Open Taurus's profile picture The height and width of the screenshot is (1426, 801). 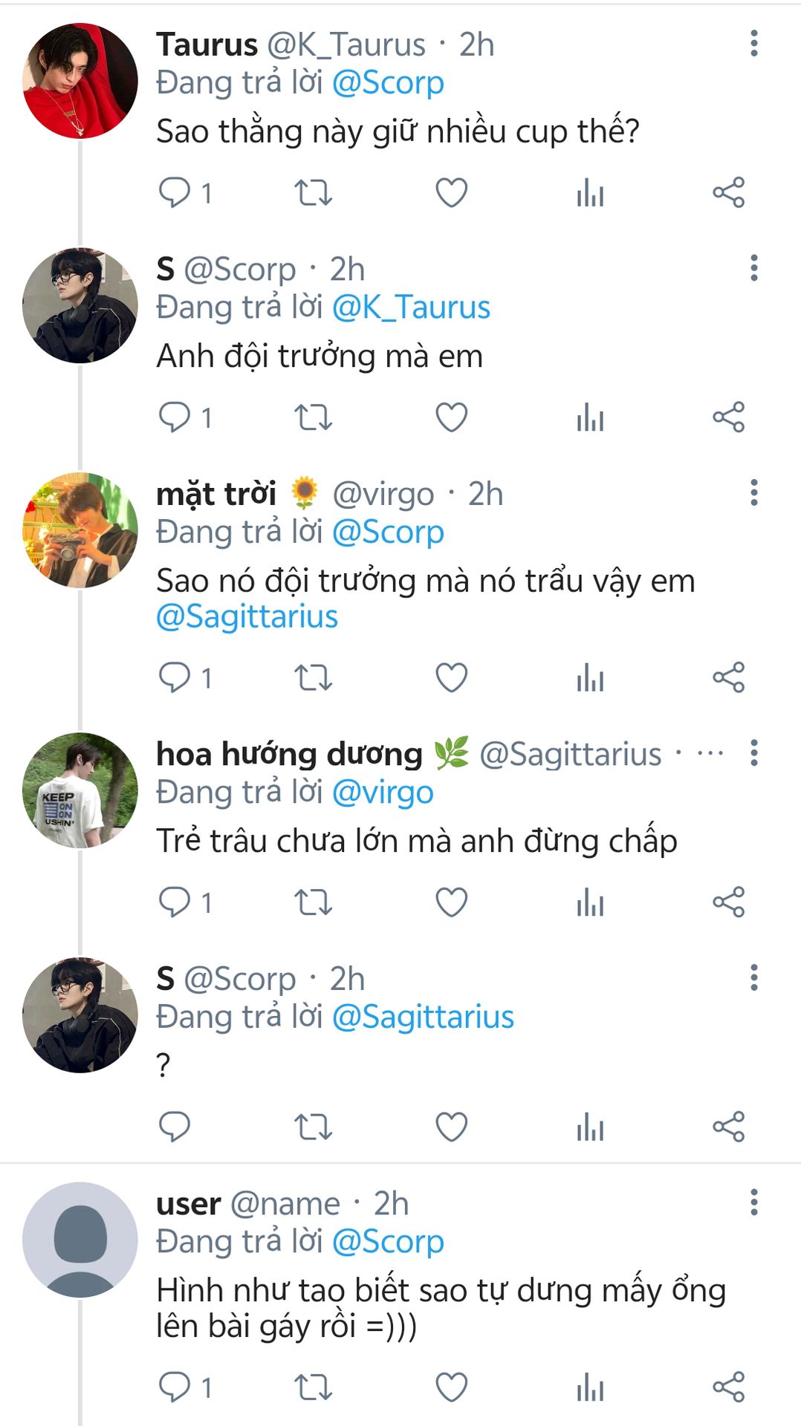pyautogui.click(x=80, y=81)
